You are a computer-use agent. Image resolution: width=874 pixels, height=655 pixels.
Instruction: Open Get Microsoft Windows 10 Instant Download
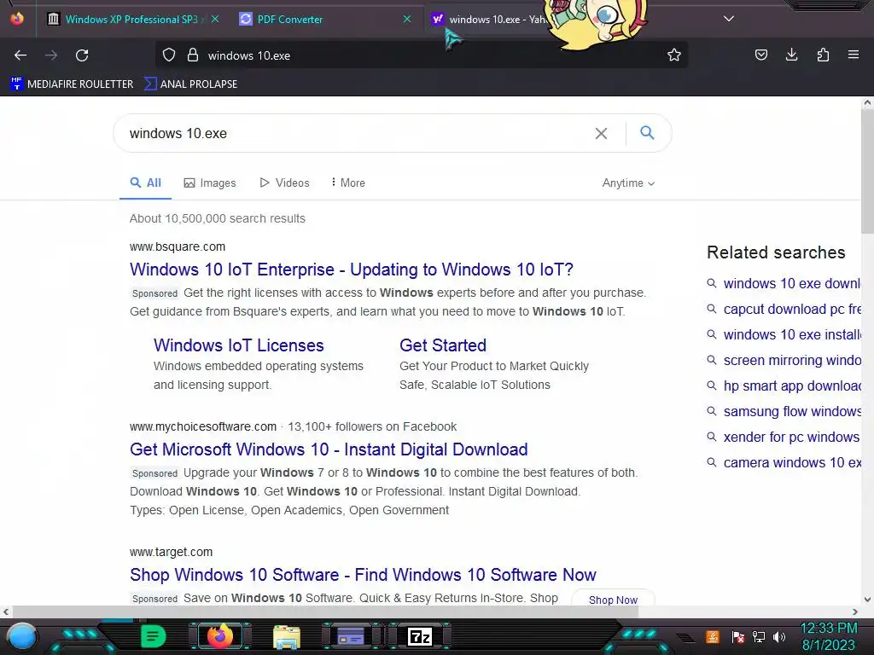(x=329, y=449)
